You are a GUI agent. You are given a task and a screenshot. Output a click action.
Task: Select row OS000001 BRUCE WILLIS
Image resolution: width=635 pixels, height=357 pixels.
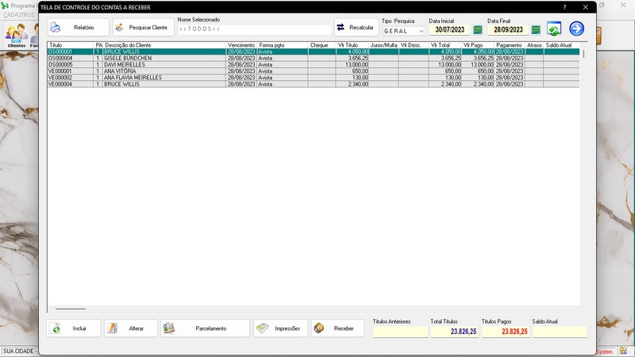(314, 52)
